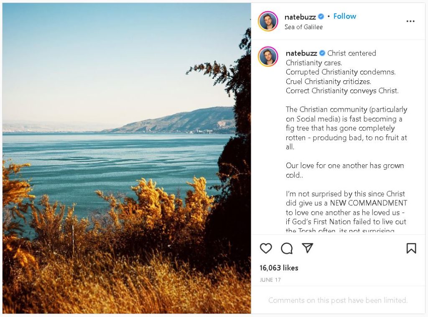The width and height of the screenshot is (428, 317).
Task: Open the Sea of Galilee location link
Action: [303, 27]
